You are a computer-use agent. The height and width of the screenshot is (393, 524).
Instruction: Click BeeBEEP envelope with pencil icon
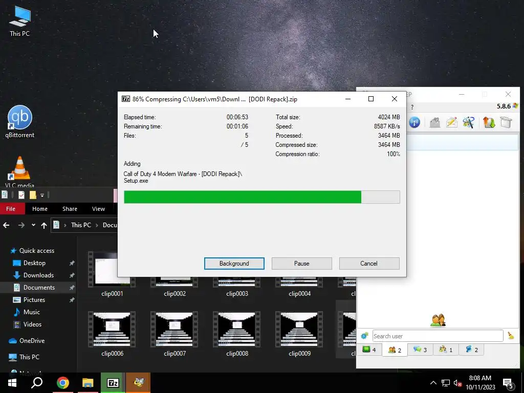click(x=451, y=122)
